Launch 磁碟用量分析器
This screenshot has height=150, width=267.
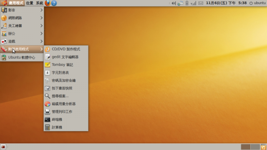click(66, 104)
